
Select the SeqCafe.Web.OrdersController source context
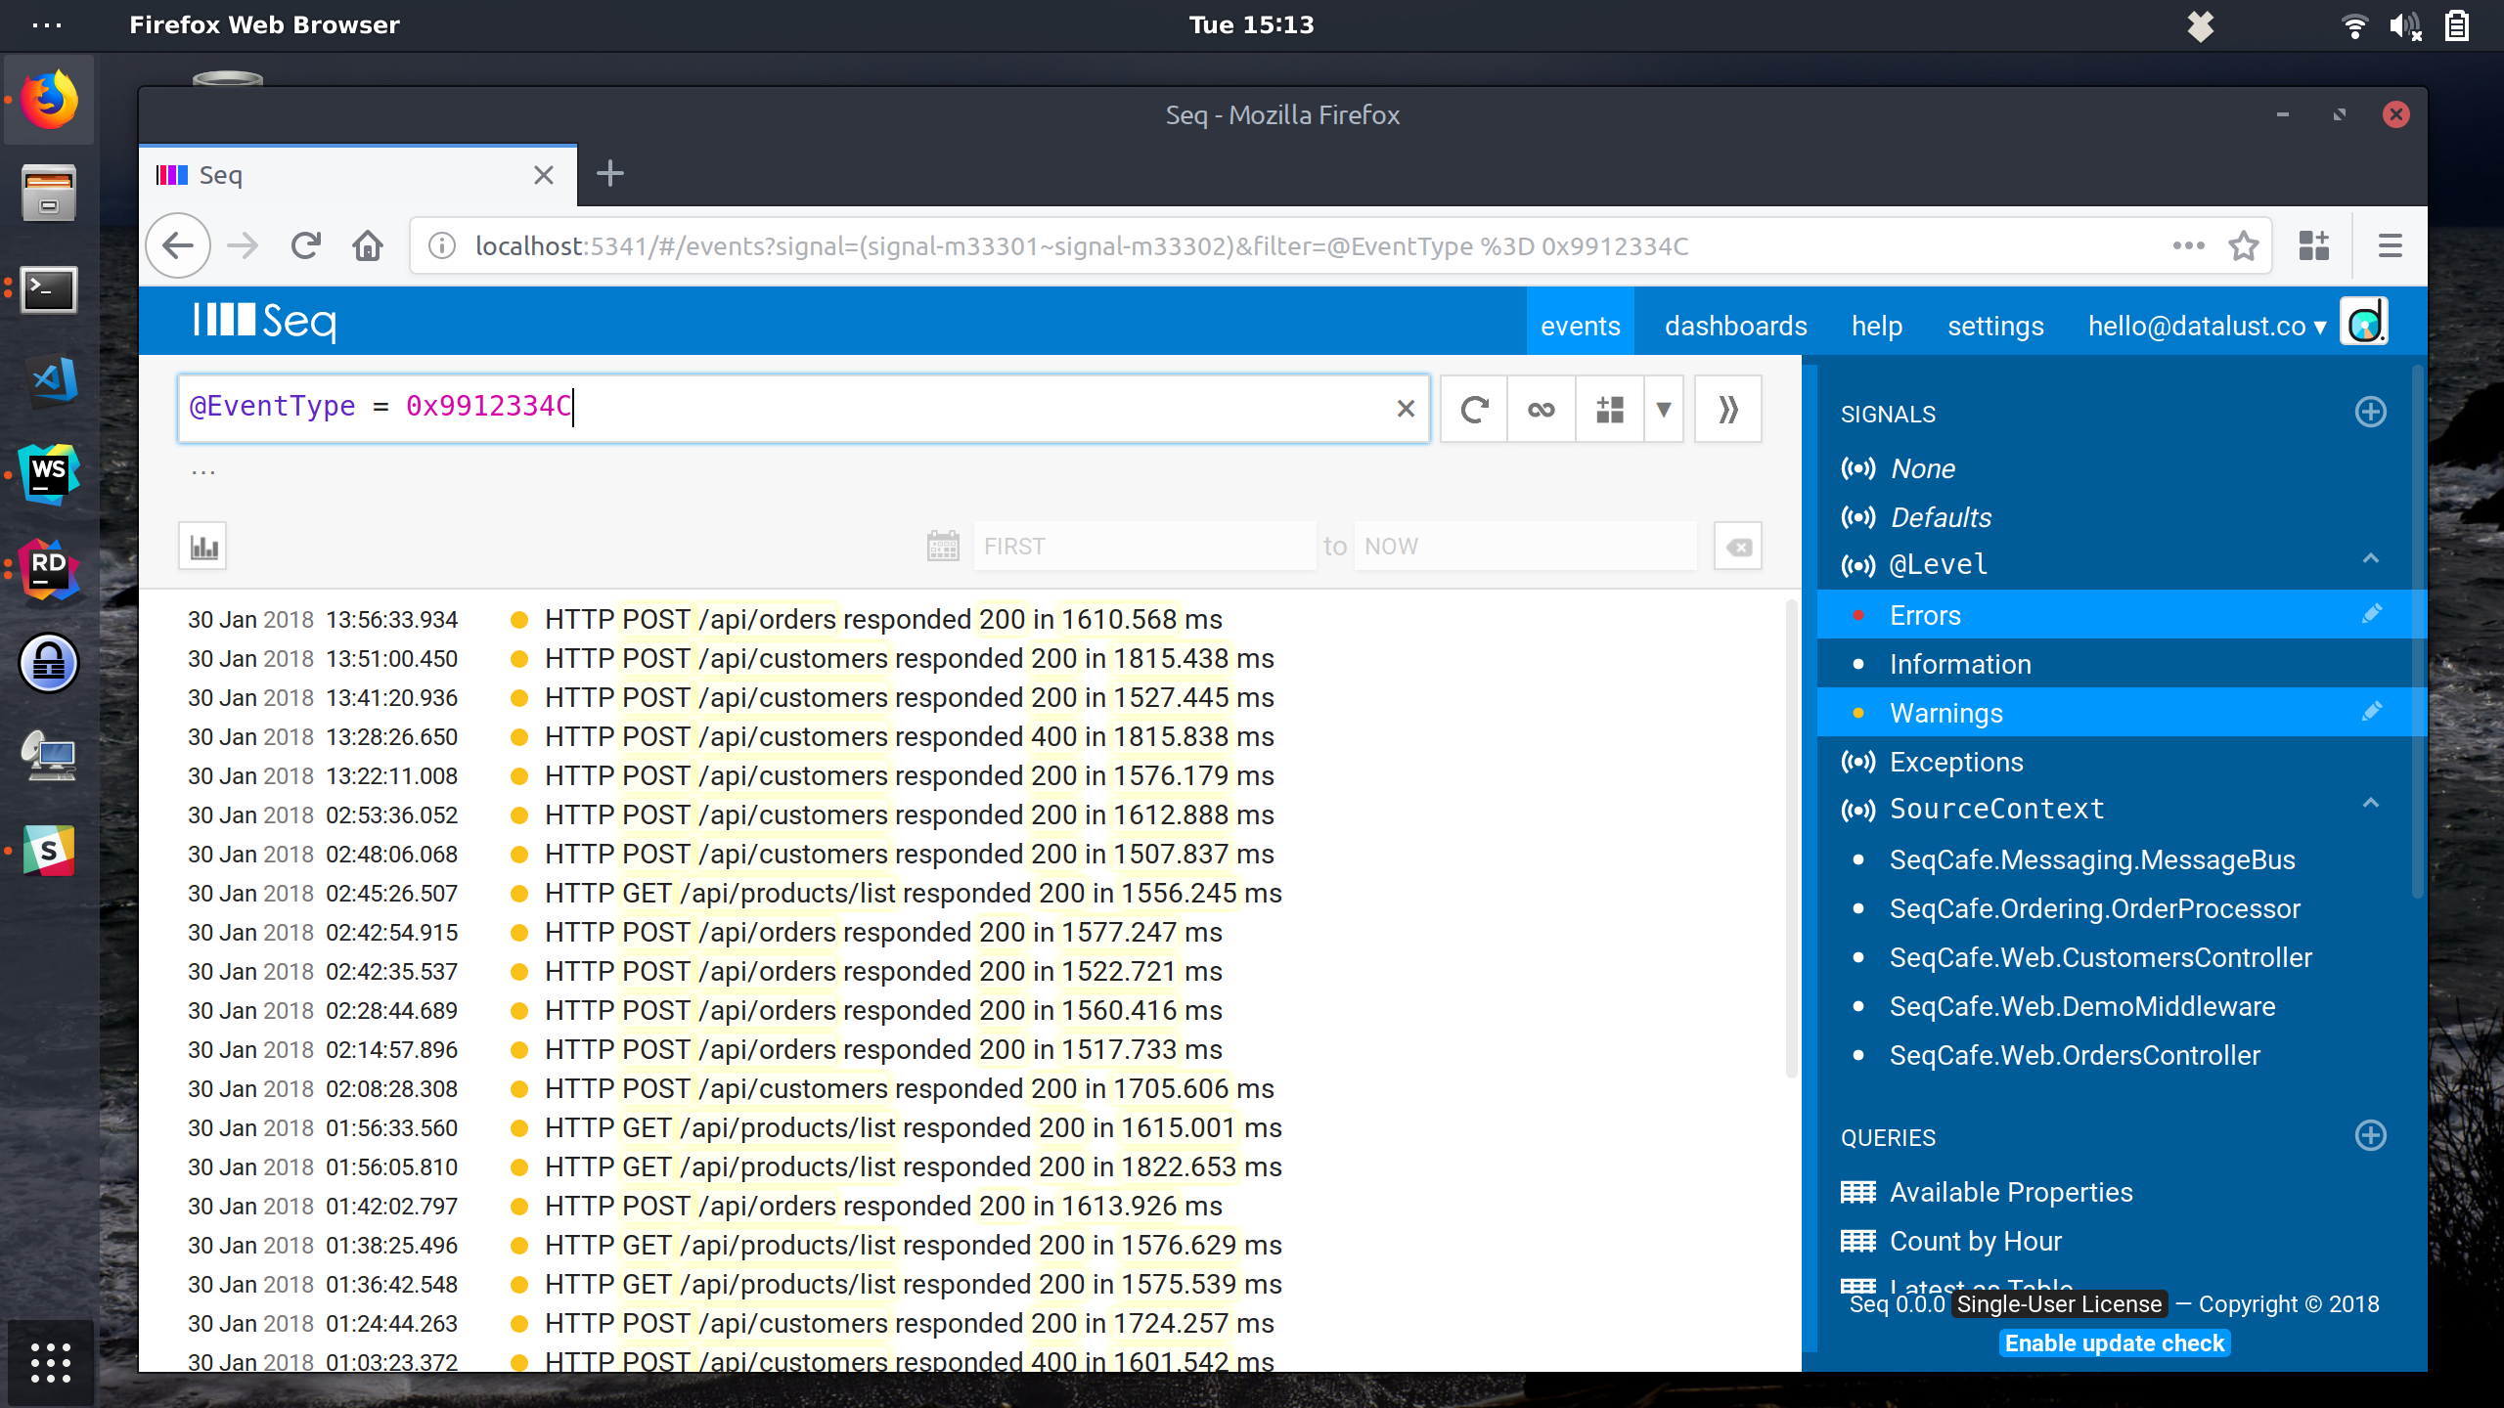(2076, 1054)
